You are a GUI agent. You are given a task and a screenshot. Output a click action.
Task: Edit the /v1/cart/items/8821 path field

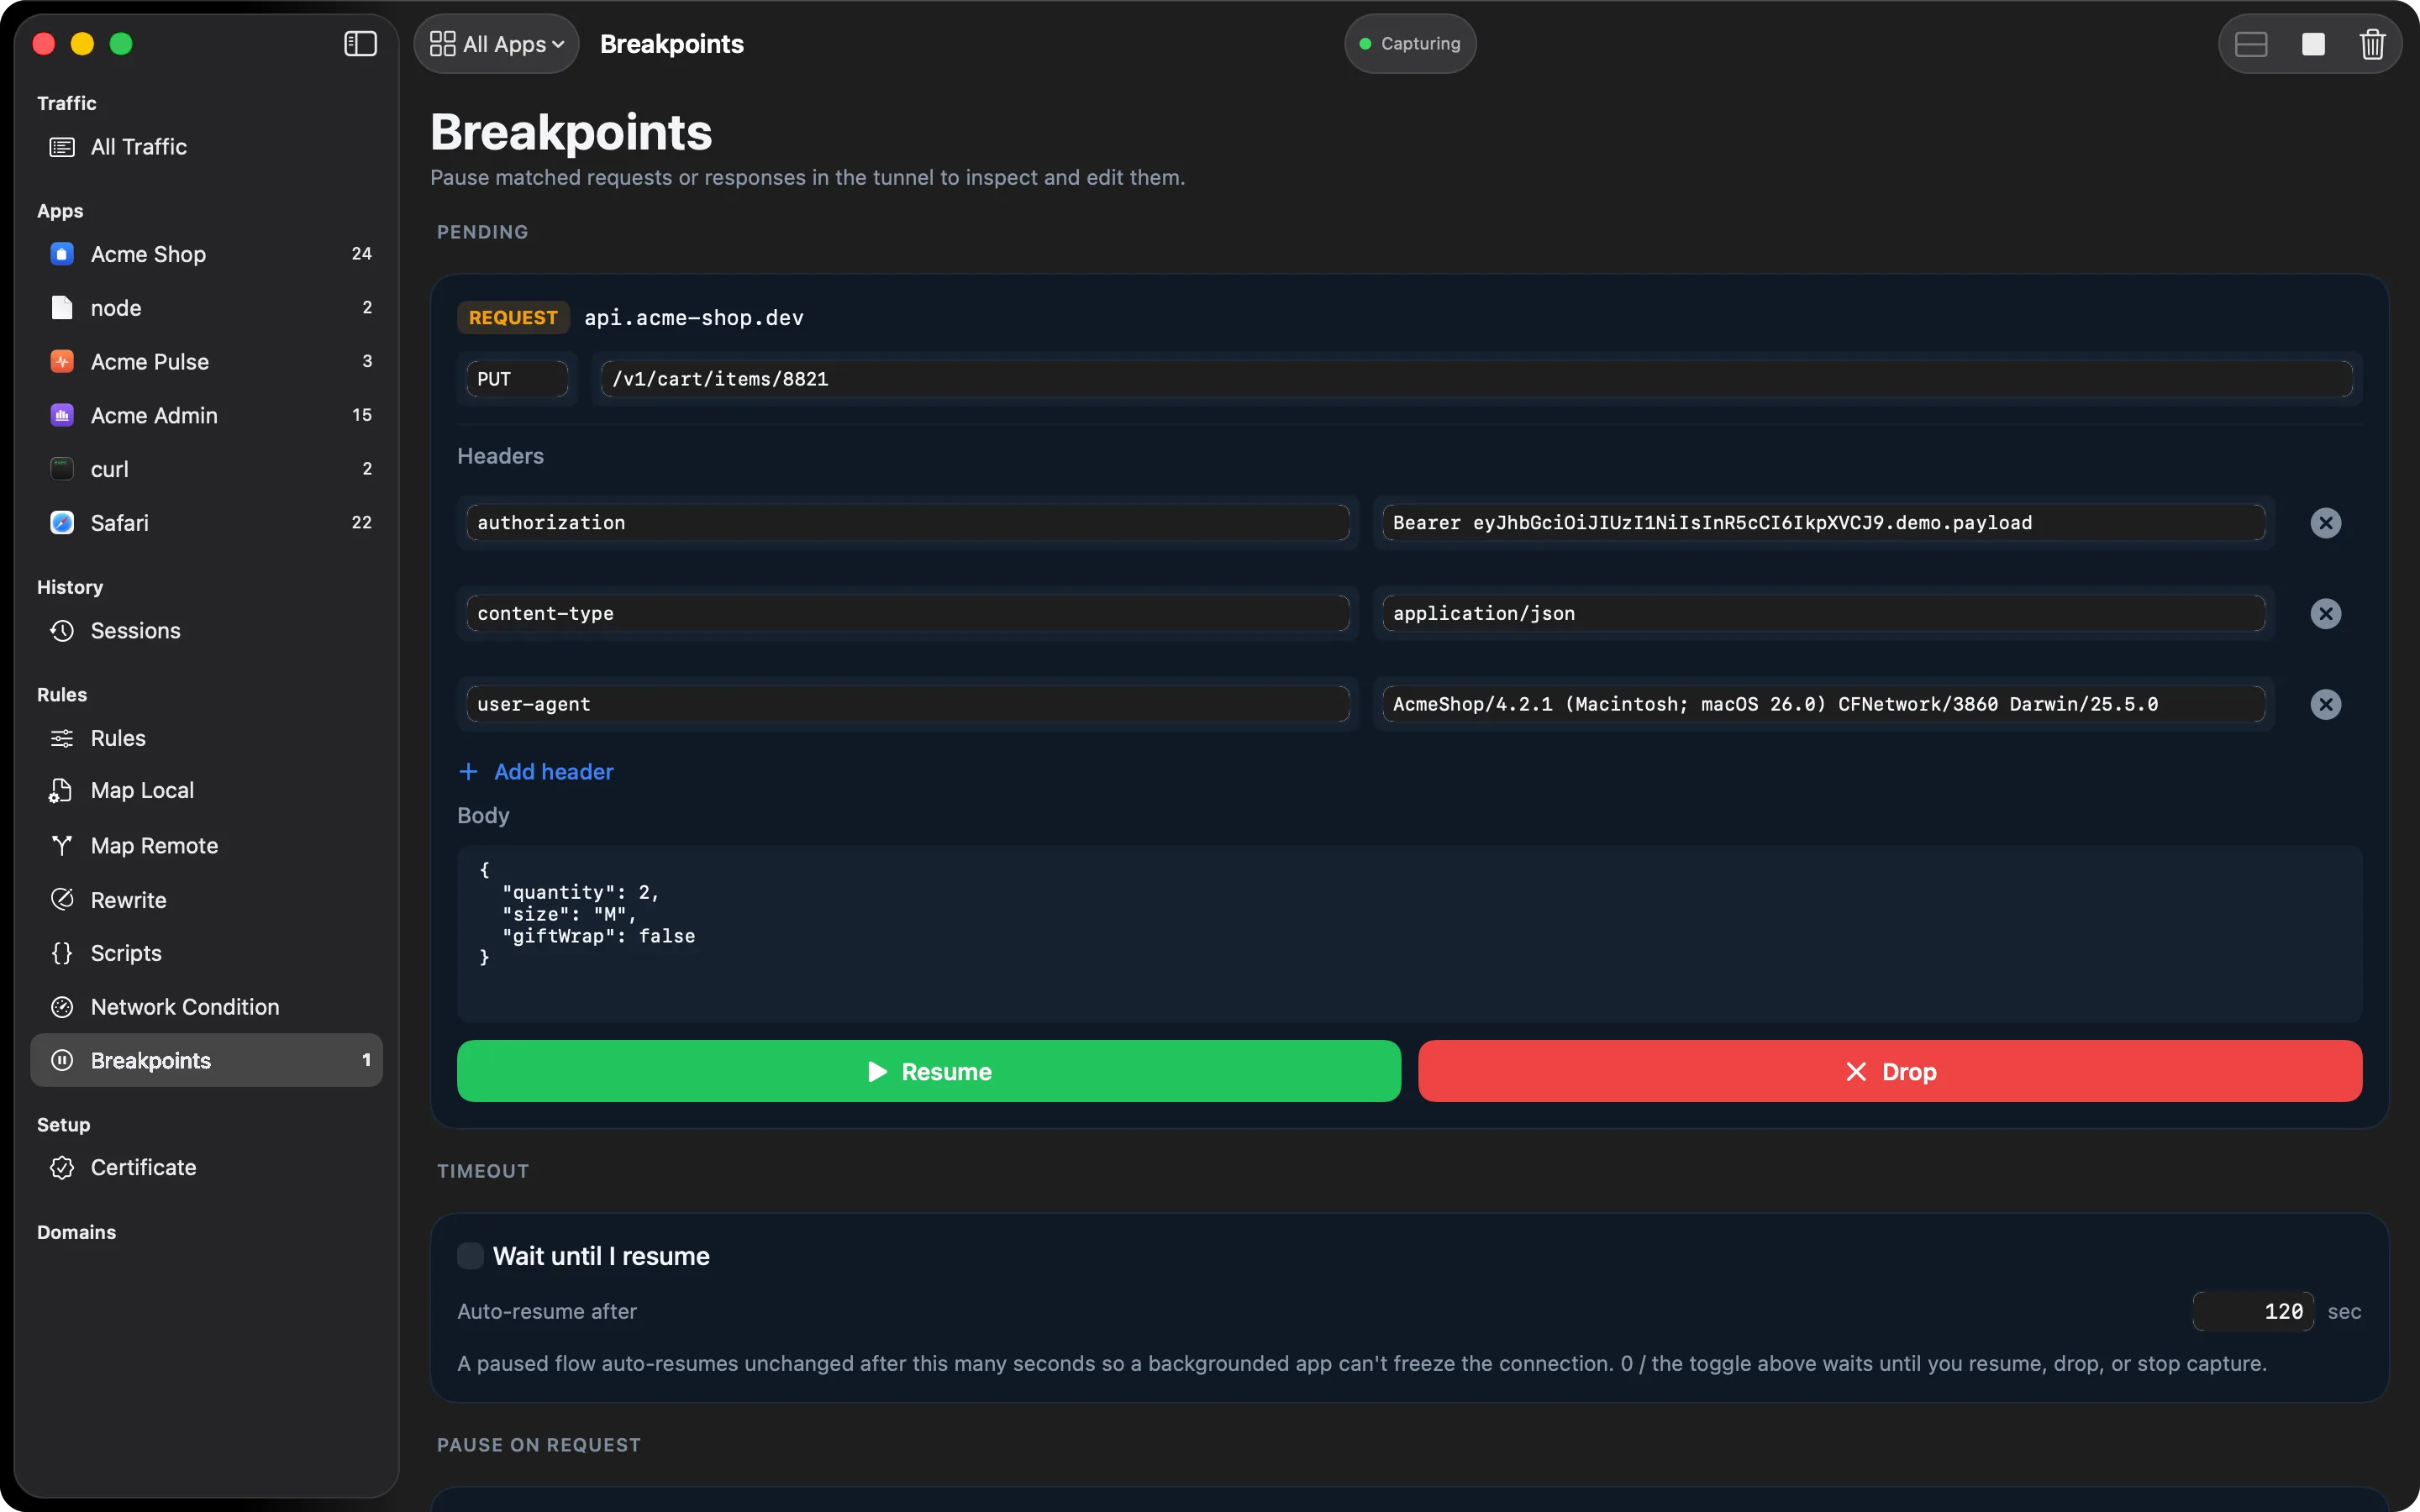point(1476,379)
